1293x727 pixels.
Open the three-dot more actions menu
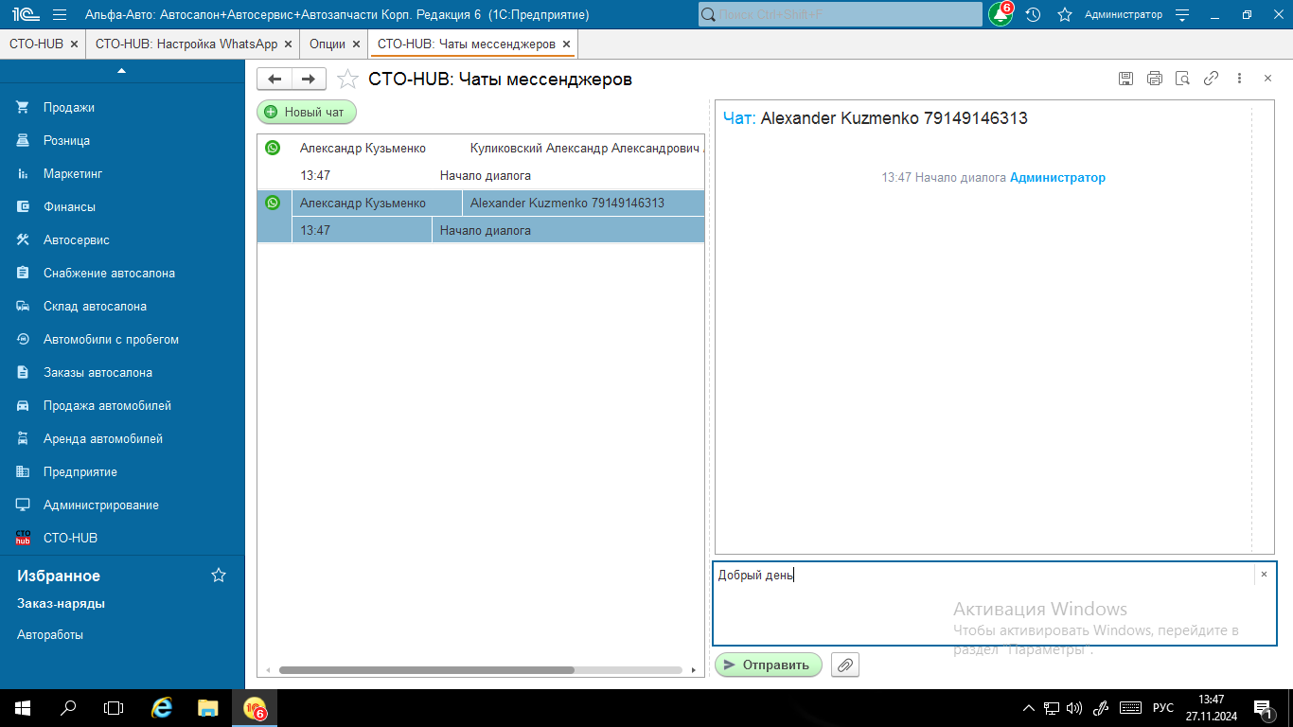[x=1239, y=80]
